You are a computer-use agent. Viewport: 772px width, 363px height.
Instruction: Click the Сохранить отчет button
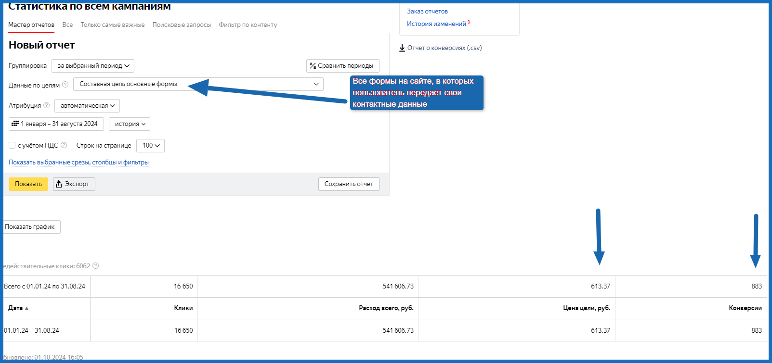pyautogui.click(x=349, y=184)
